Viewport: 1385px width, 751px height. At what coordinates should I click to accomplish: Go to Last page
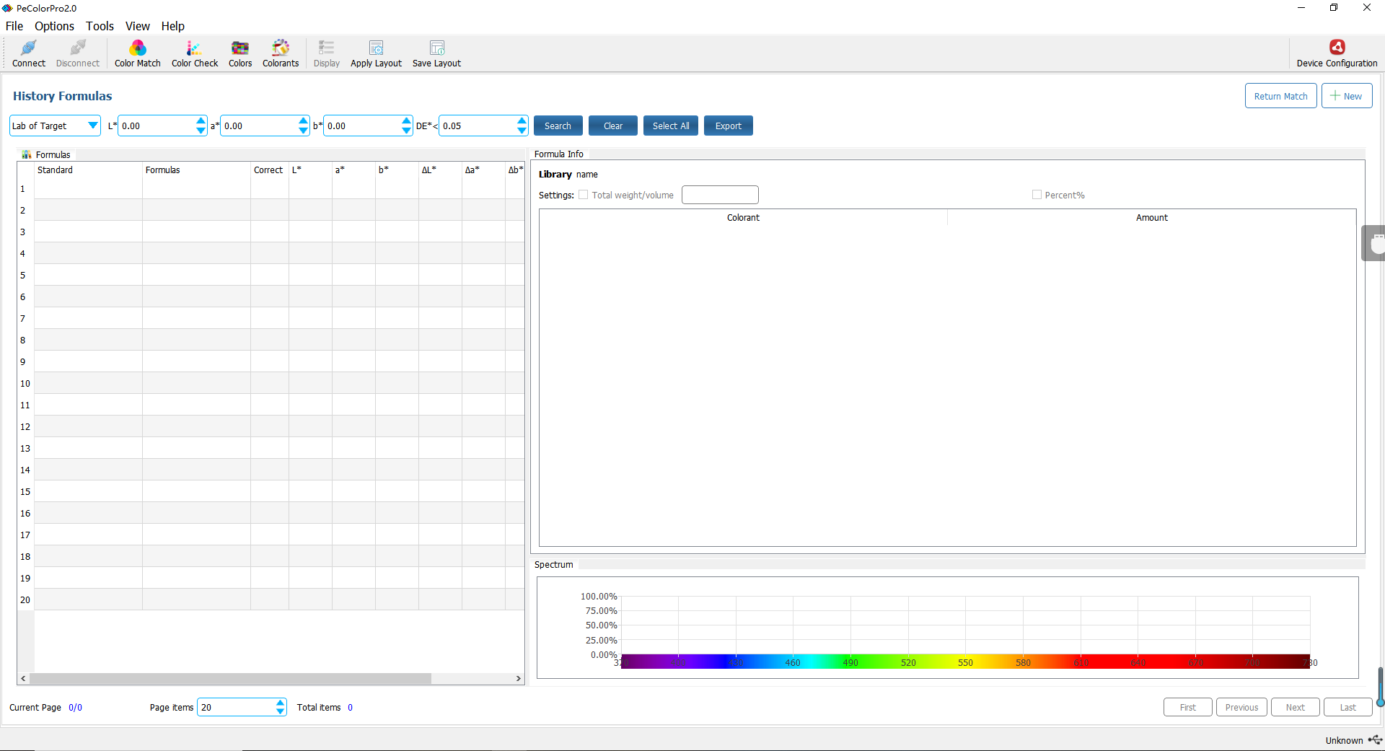(x=1348, y=708)
